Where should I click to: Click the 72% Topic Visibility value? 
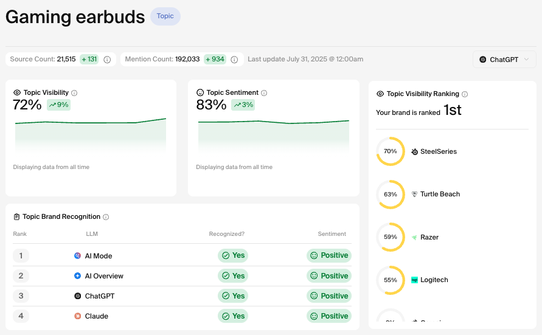[27, 105]
